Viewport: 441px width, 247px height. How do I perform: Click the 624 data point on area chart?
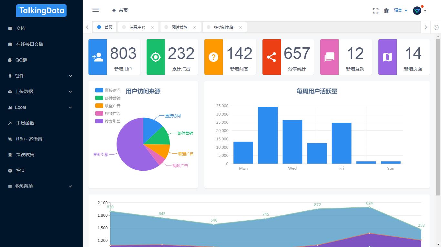tap(369, 207)
